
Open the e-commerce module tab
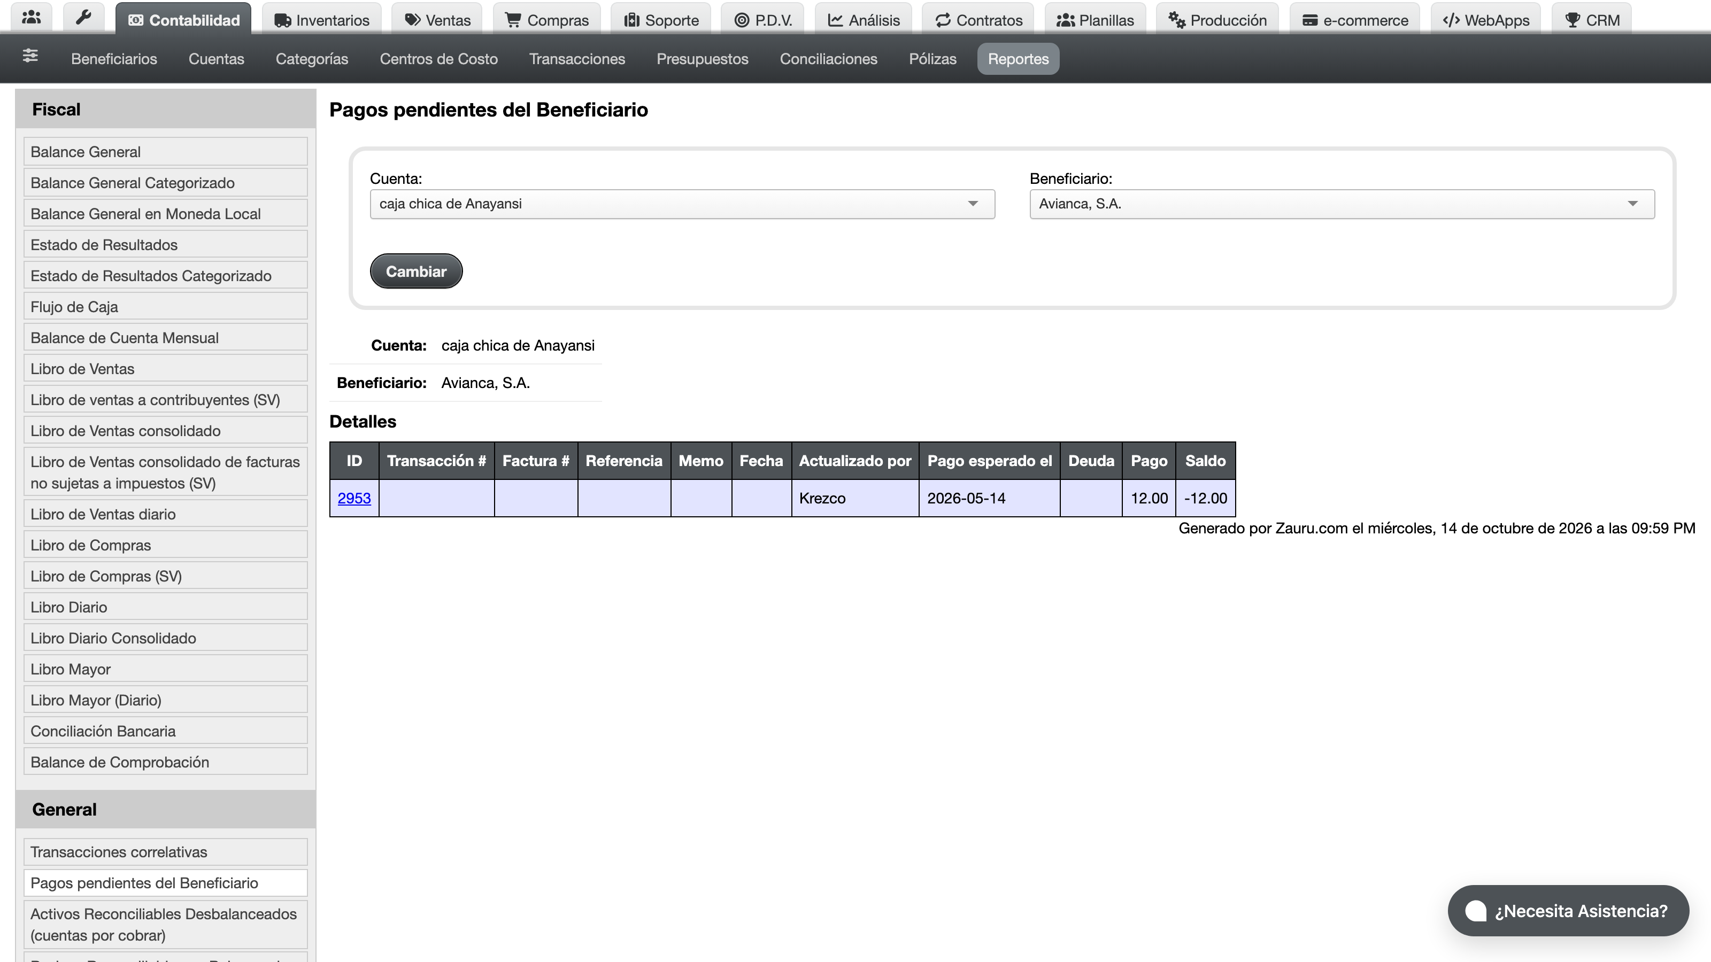point(1355,20)
